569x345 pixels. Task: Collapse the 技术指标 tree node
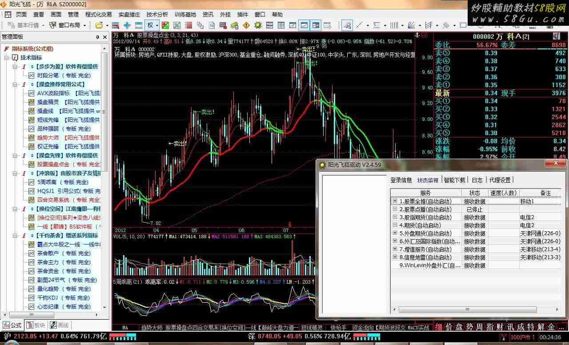pyautogui.click(x=7, y=58)
